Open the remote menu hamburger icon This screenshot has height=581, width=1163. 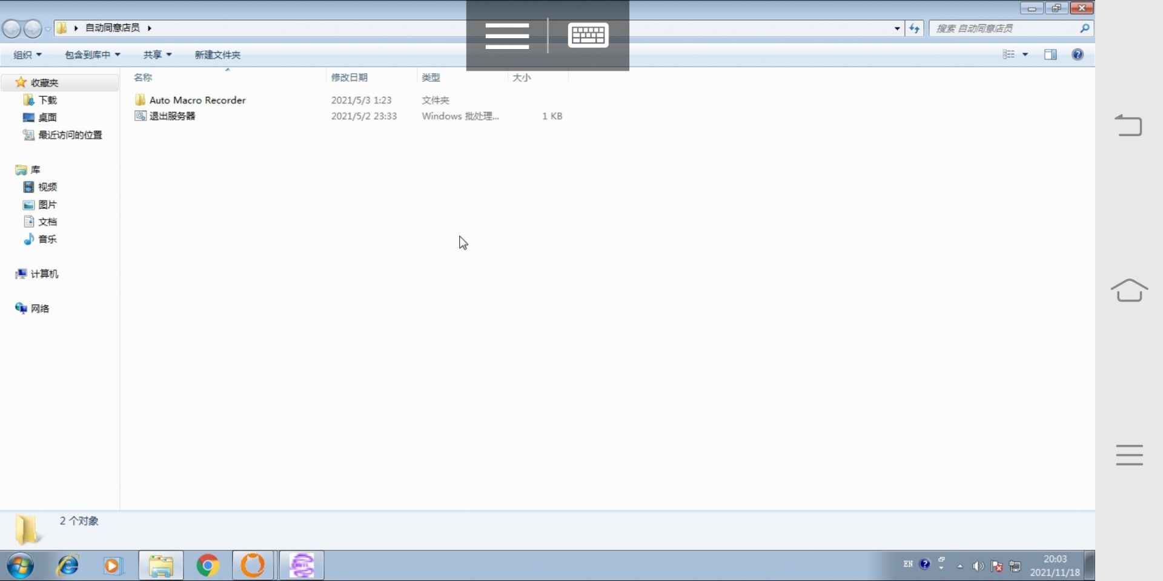pos(507,36)
